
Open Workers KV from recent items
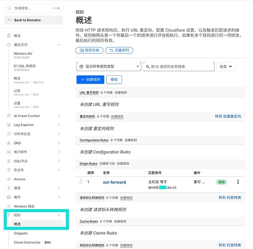(23, 55)
